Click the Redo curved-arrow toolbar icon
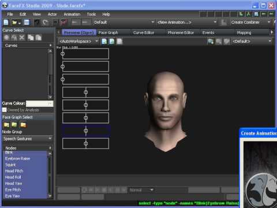 pyautogui.click(x=46, y=23)
